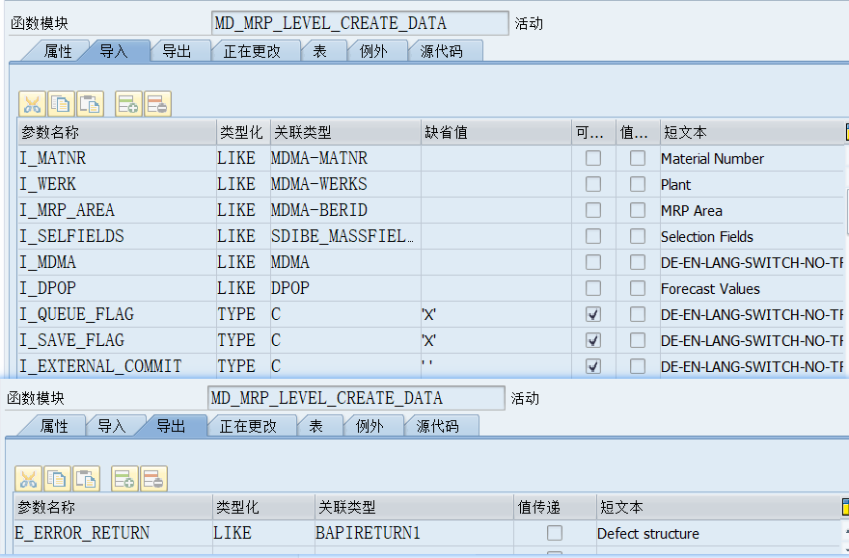Toggle pass value checkbox for E_ERROR_RETURN
This screenshot has height=558, width=849.
[x=553, y=533]
